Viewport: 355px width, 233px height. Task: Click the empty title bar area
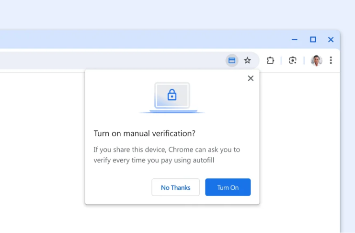pyautogui.click(x=144, y=39)
